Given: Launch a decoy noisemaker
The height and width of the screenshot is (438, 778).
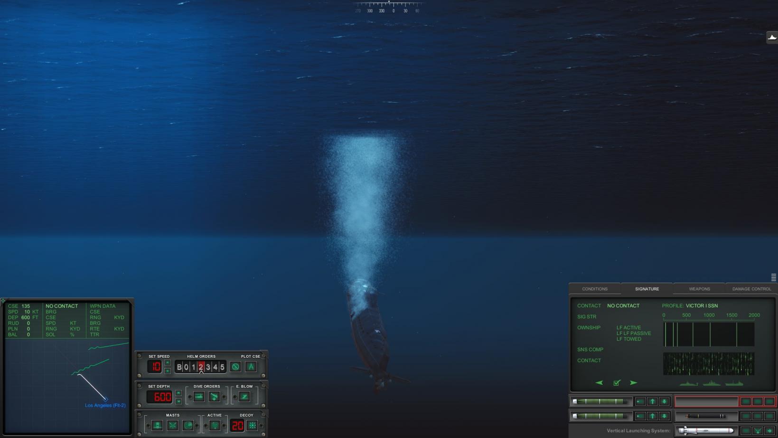Looking at the screenshot, I should tap(253, 425).
